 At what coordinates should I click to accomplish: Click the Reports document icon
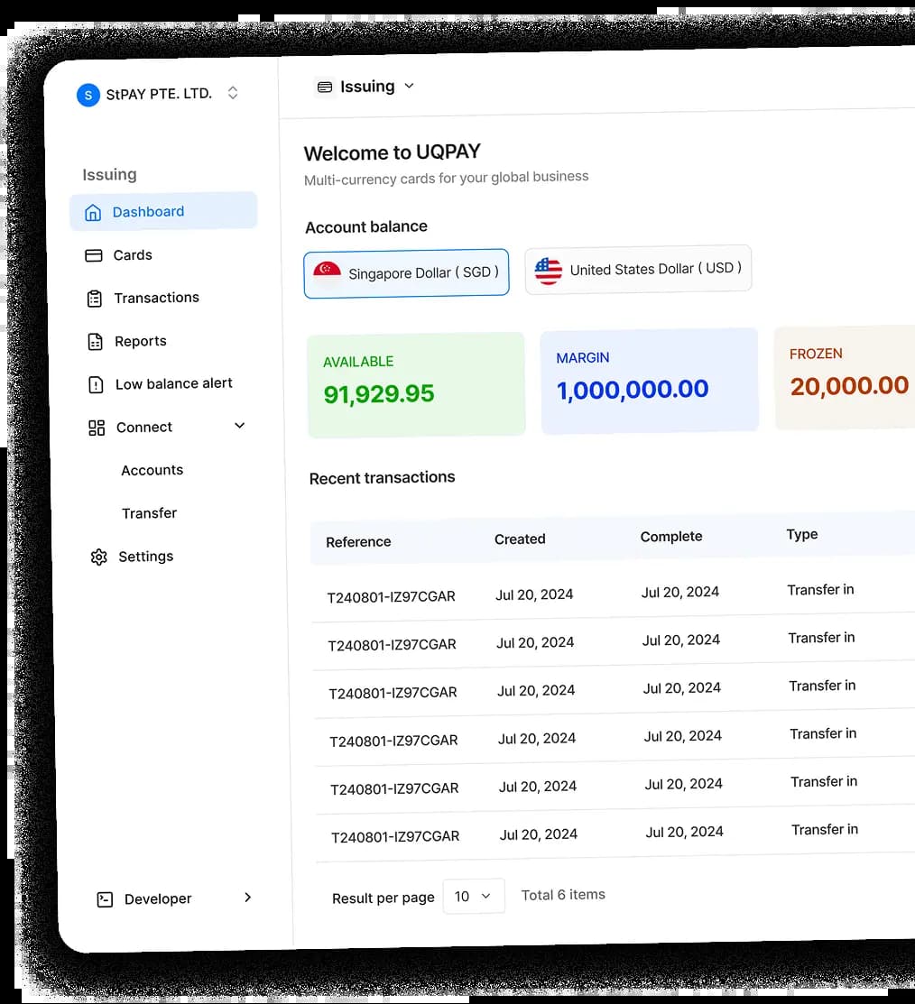[95, 342]
